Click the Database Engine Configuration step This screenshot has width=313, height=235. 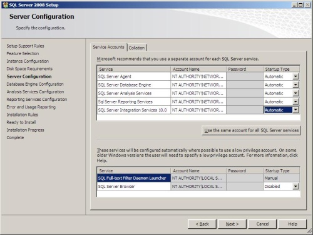click(x=35, y=84)
